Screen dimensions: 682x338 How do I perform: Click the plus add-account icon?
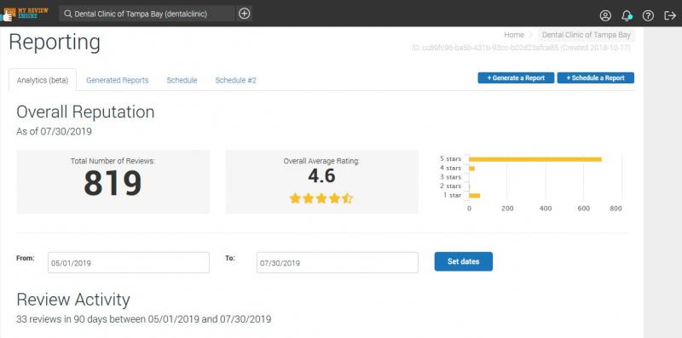[x=245, y=14]
